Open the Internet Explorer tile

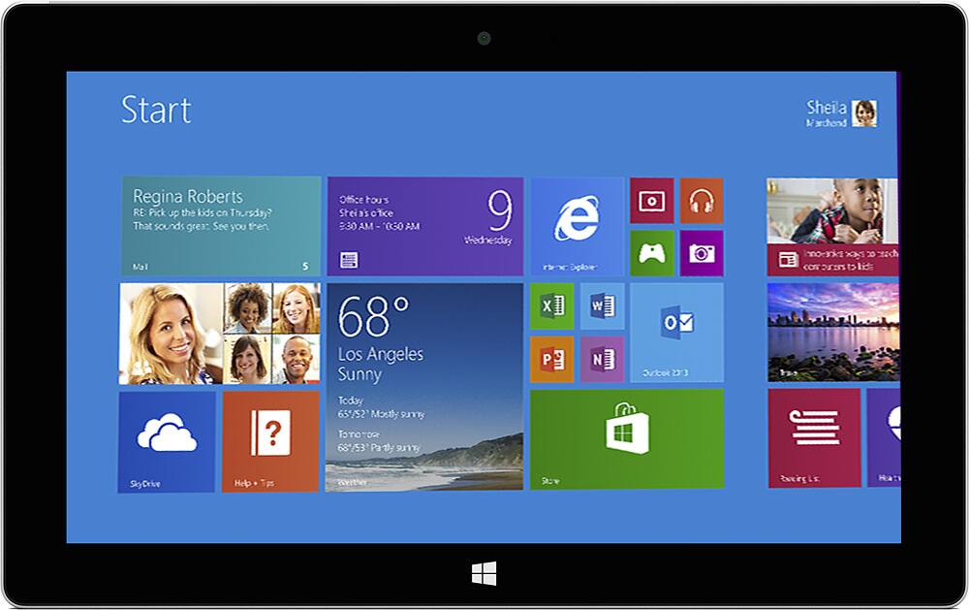pyautogui.click(x=577, y=226)
